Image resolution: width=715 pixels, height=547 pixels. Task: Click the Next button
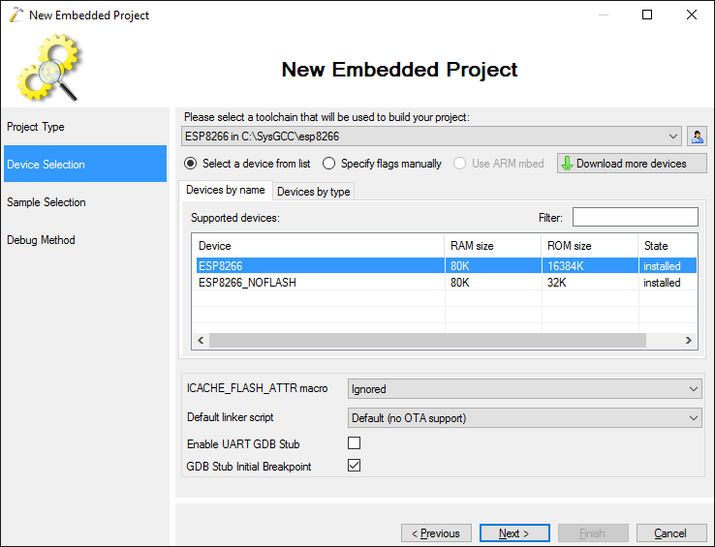514,533
